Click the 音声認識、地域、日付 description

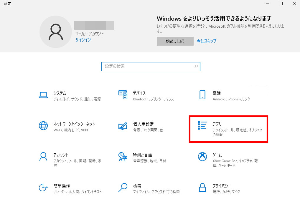[x=150, y=161]
